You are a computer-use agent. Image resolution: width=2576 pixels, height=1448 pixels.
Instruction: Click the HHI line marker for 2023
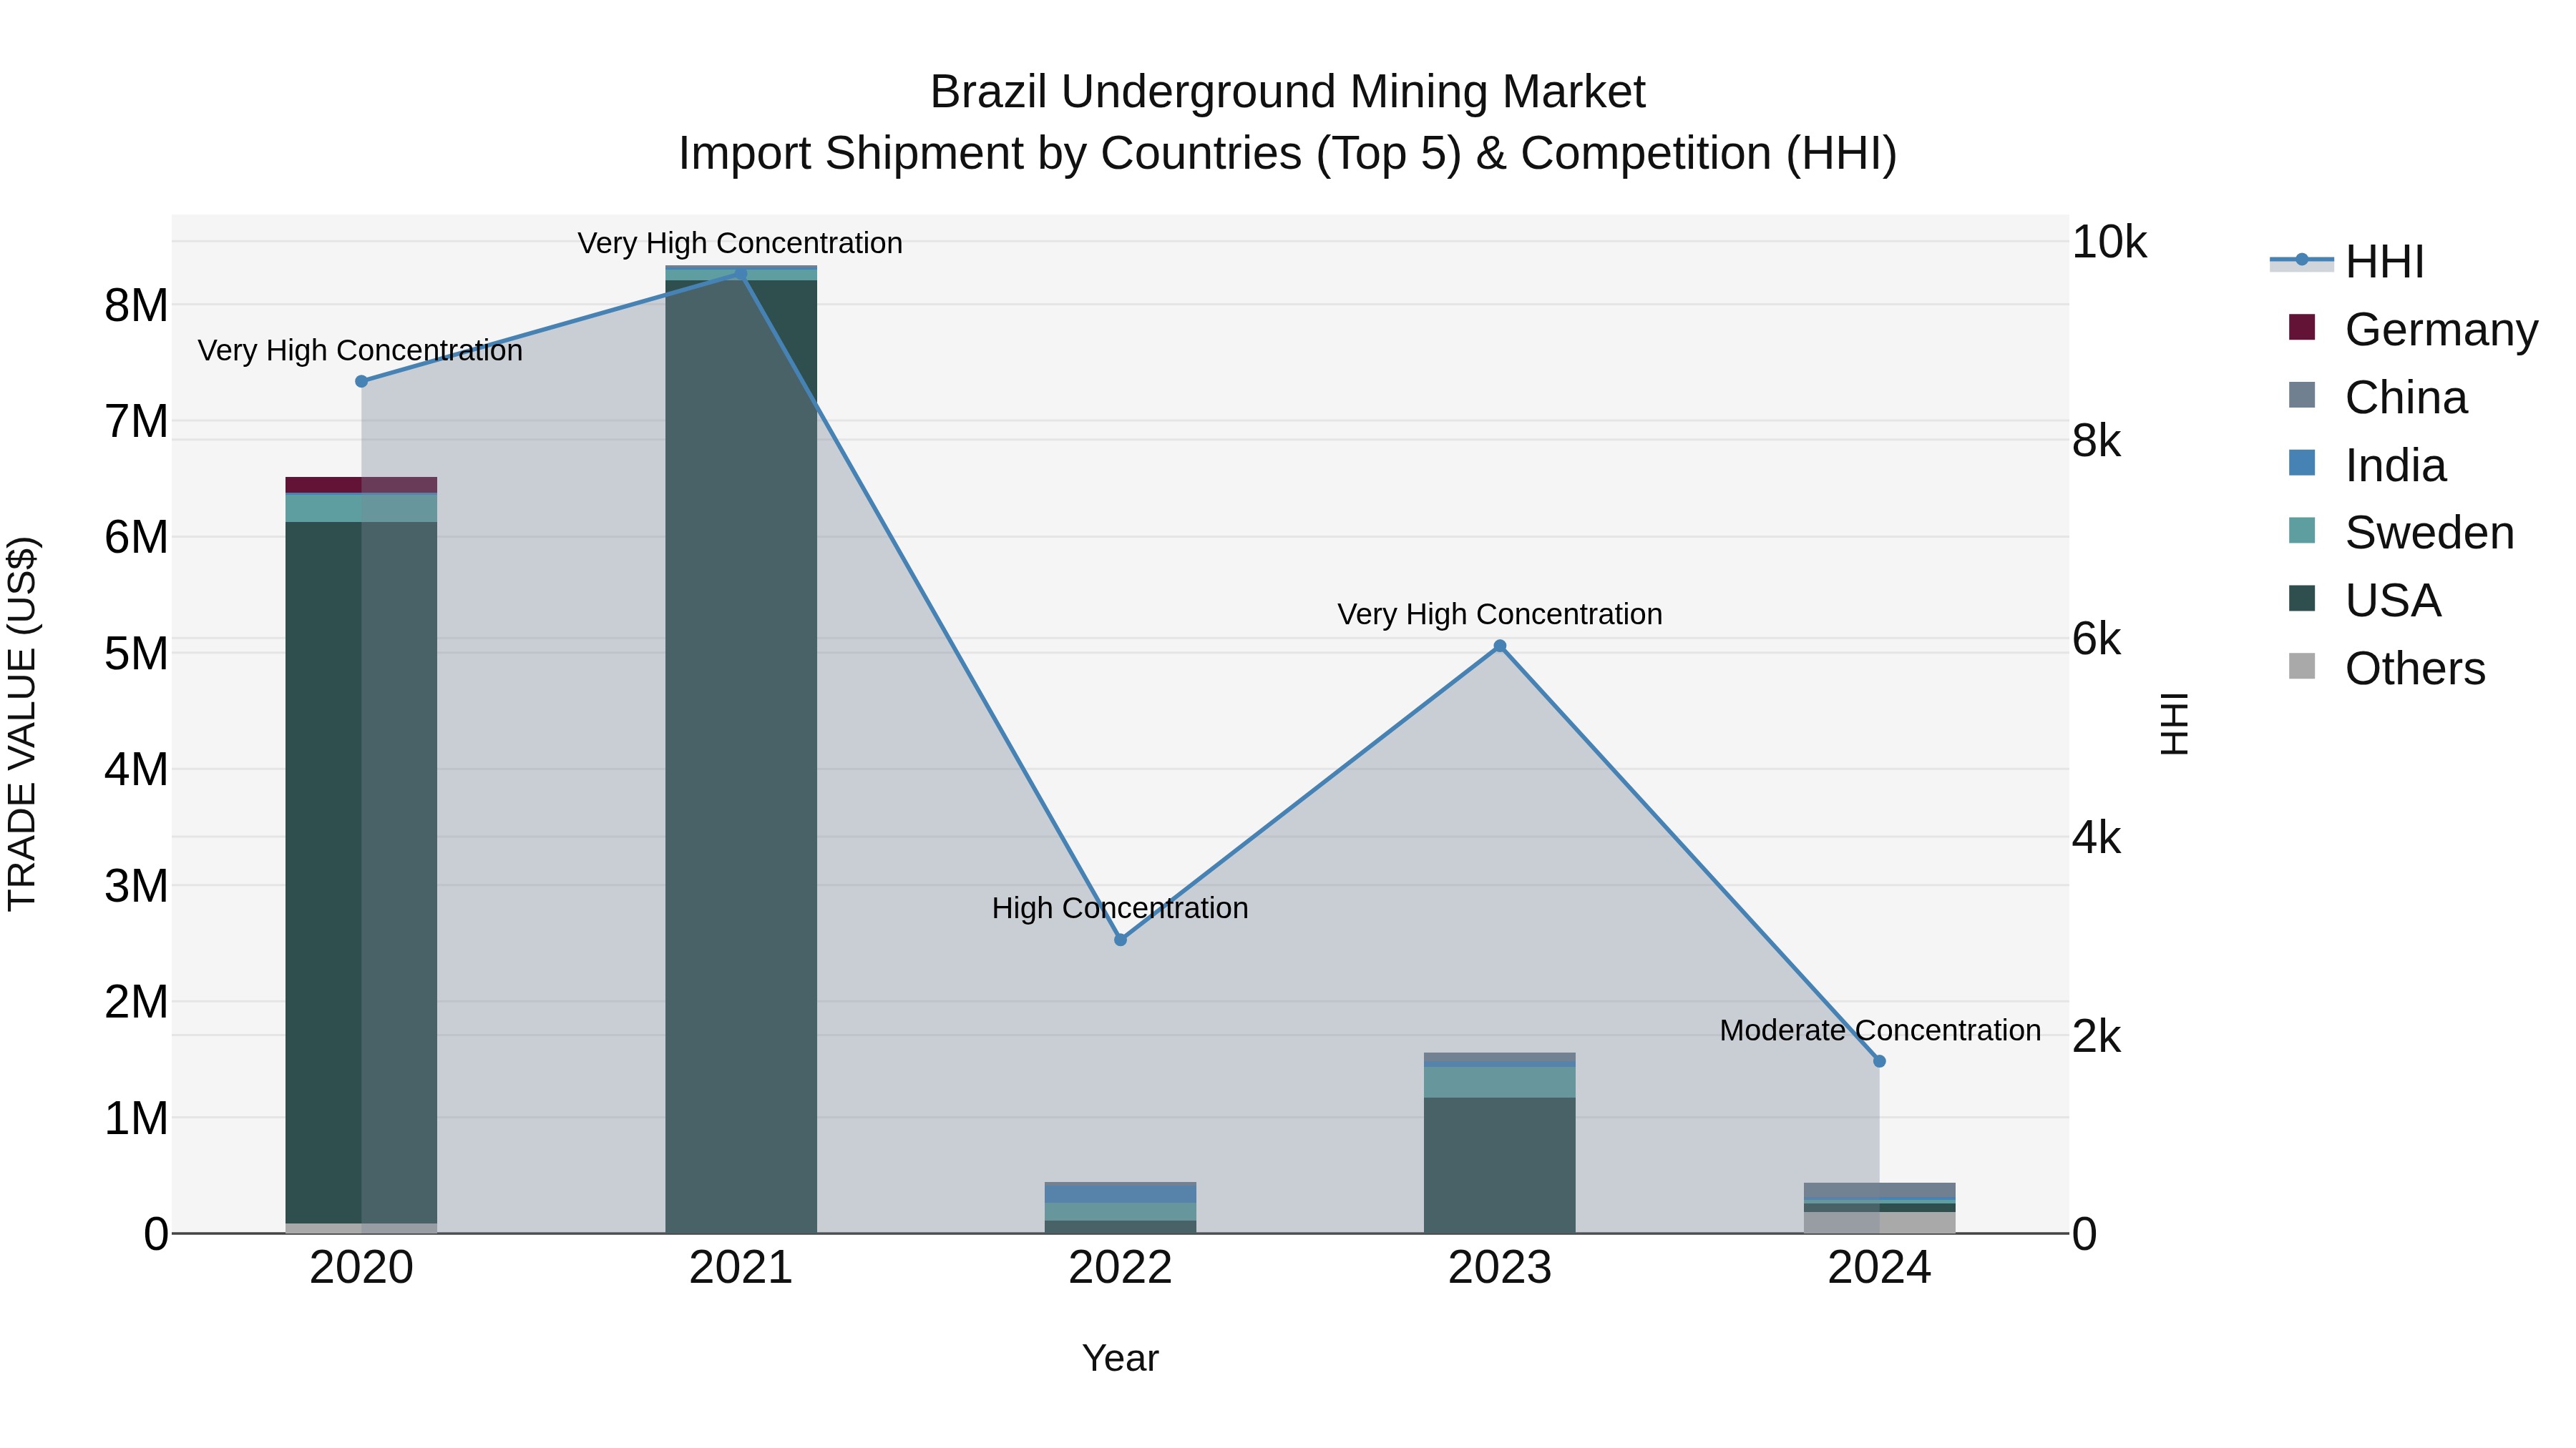point(1500,646)
